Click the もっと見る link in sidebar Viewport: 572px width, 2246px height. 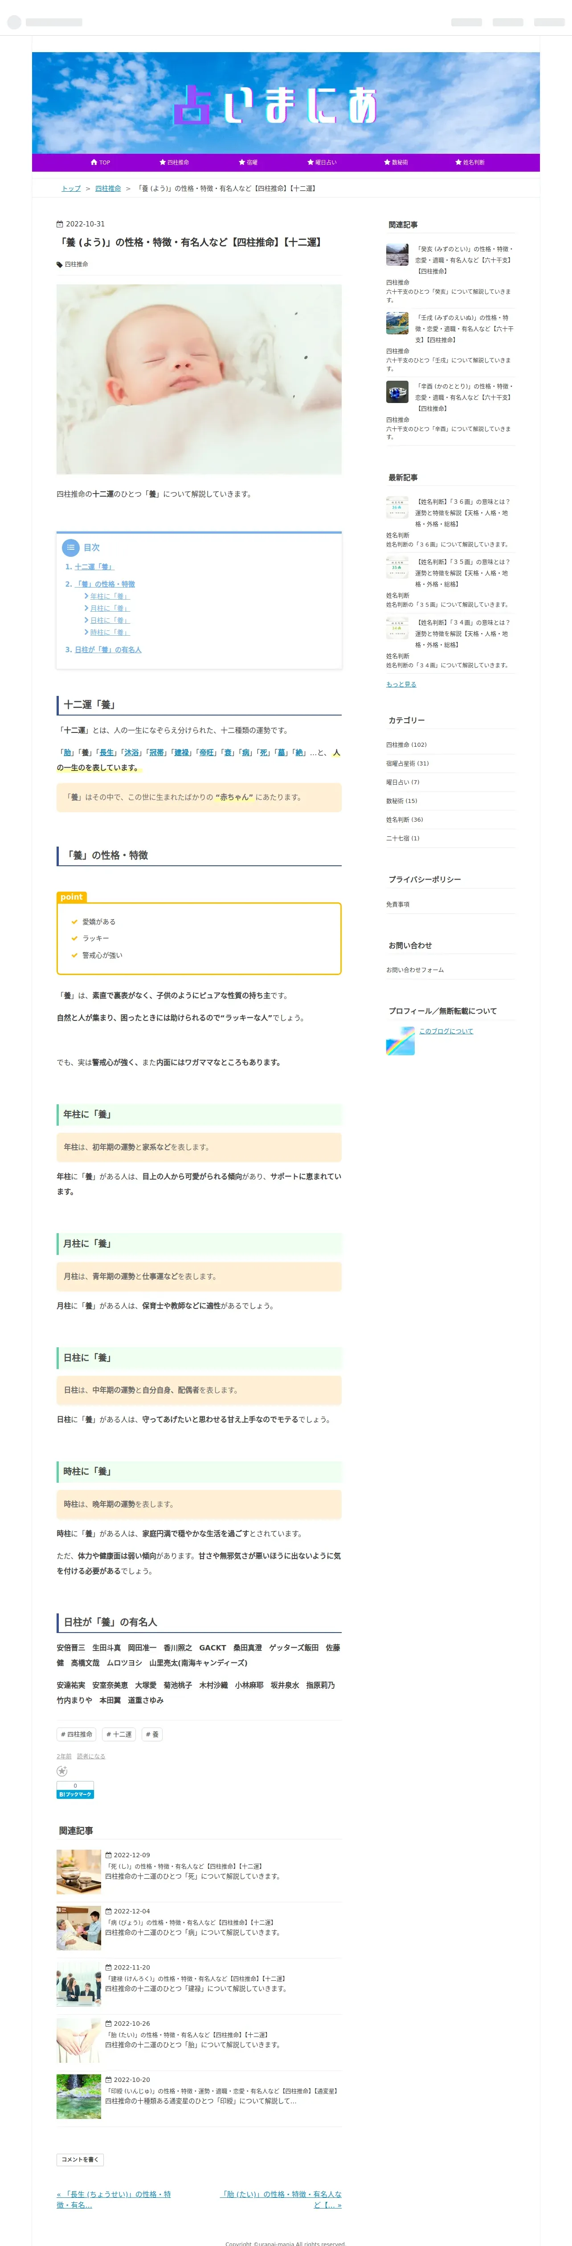pos(401,684)
